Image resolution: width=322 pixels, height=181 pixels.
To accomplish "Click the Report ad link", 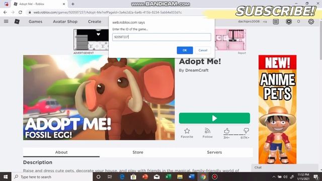I will 242,53.
